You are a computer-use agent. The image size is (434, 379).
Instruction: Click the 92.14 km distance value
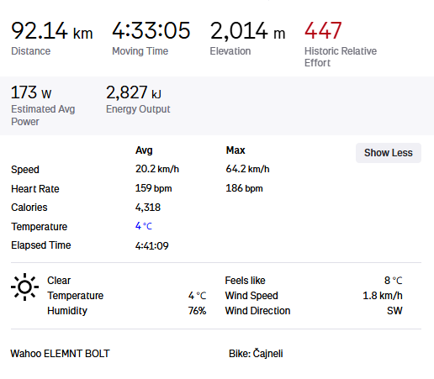52,30
